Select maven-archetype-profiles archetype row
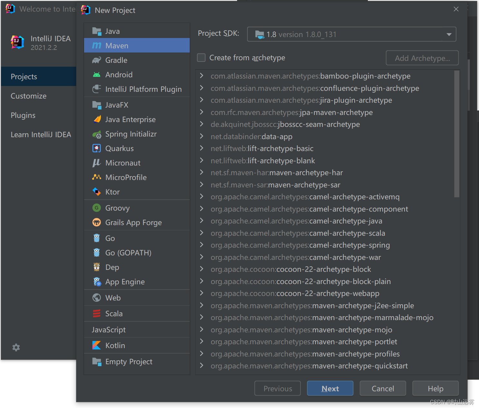 325,354
